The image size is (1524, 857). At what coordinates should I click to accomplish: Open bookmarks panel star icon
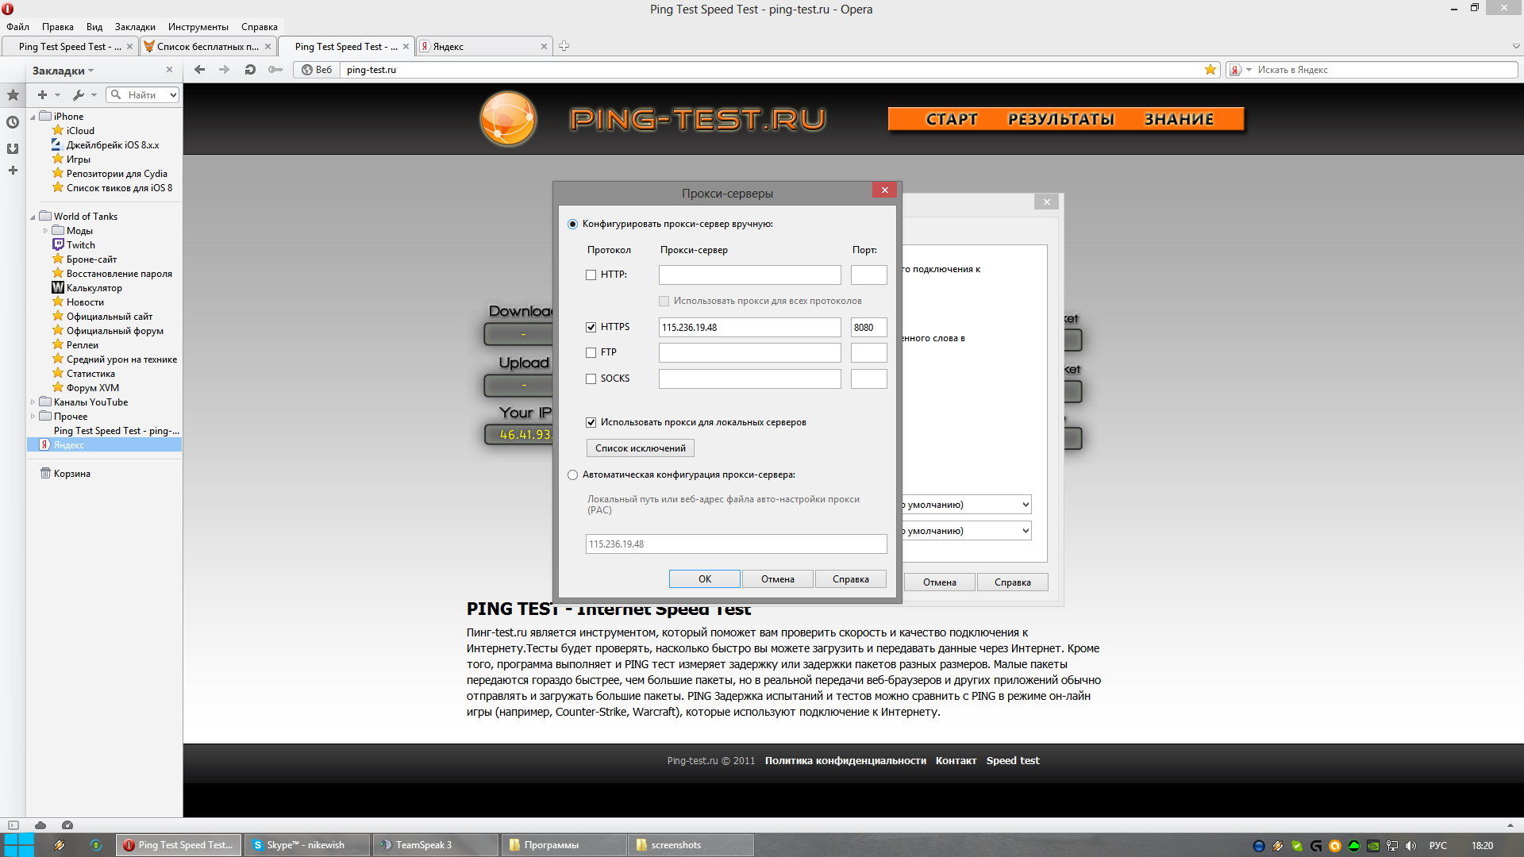point(13,95)
